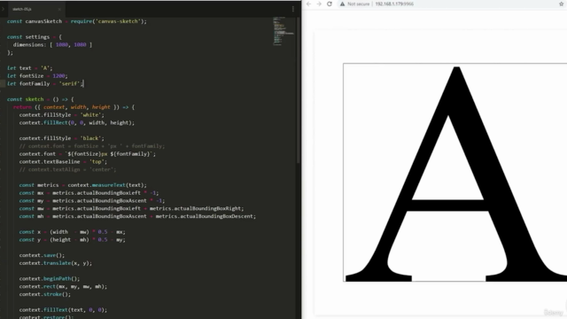The width and height of the screenshot is (567, 319).
Task: Click the code minimap preview
Action: pos(283,31)
